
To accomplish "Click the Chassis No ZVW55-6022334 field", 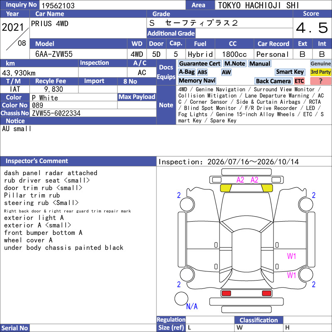I will 93,113.
